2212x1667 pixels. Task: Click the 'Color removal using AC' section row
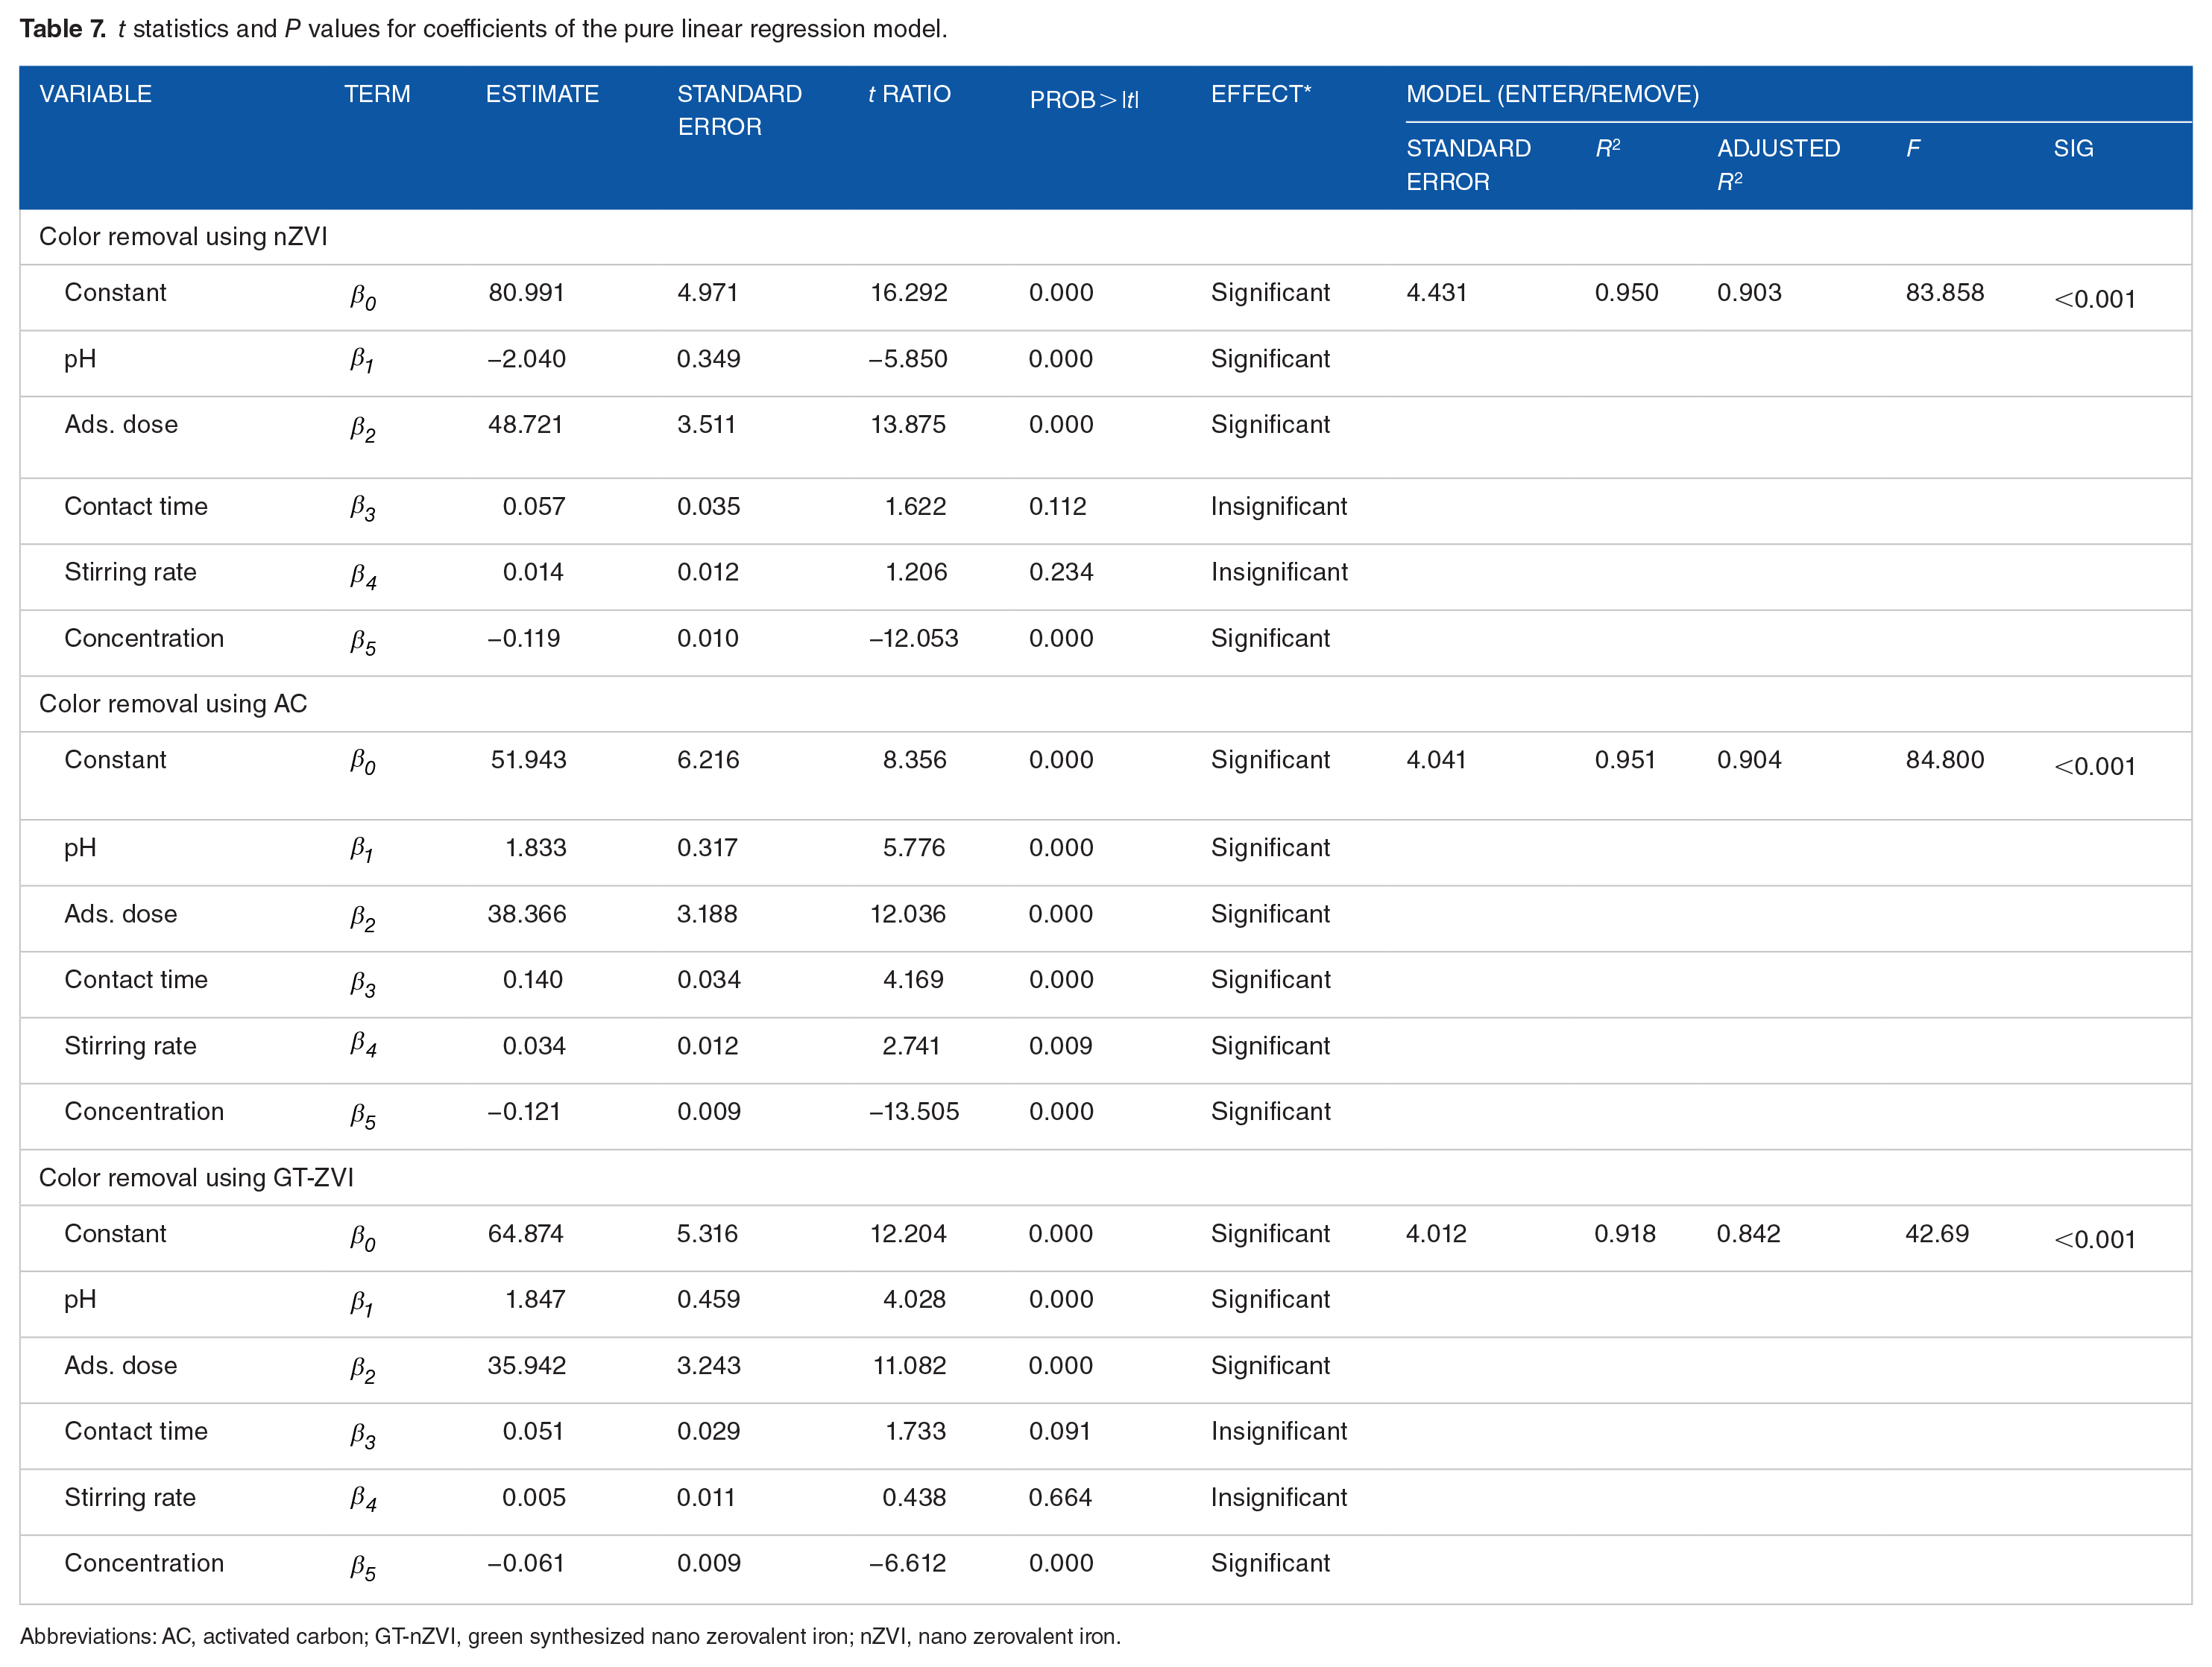(x=173, y=703)
